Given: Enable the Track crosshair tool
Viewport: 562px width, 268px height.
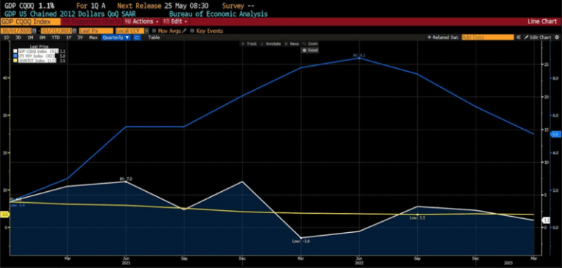Looking at the screenshot, I should coord(249,44).
